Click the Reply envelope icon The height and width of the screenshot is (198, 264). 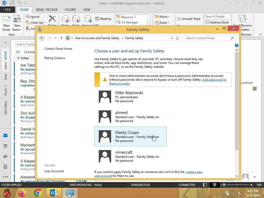click(65, 19)
